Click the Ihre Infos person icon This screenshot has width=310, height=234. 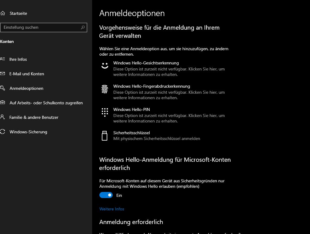3,59
